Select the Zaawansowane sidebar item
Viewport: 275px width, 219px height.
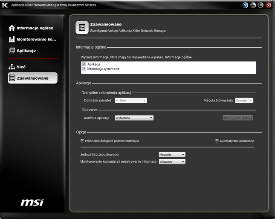tap(32, 78)
